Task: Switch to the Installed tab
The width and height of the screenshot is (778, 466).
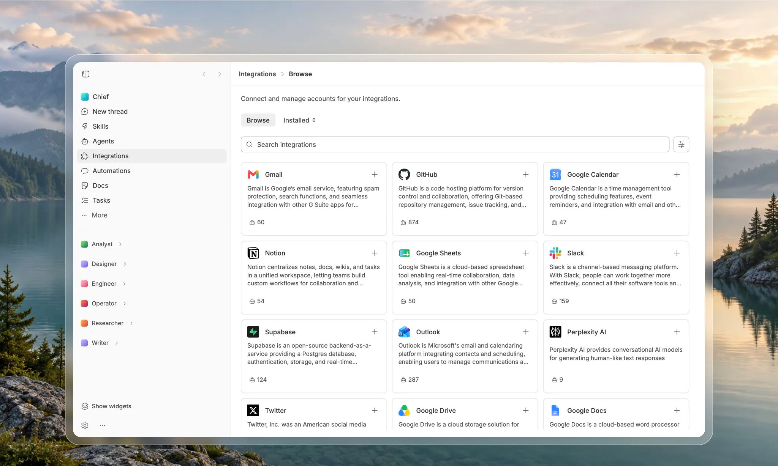Action: coord(299,120)
